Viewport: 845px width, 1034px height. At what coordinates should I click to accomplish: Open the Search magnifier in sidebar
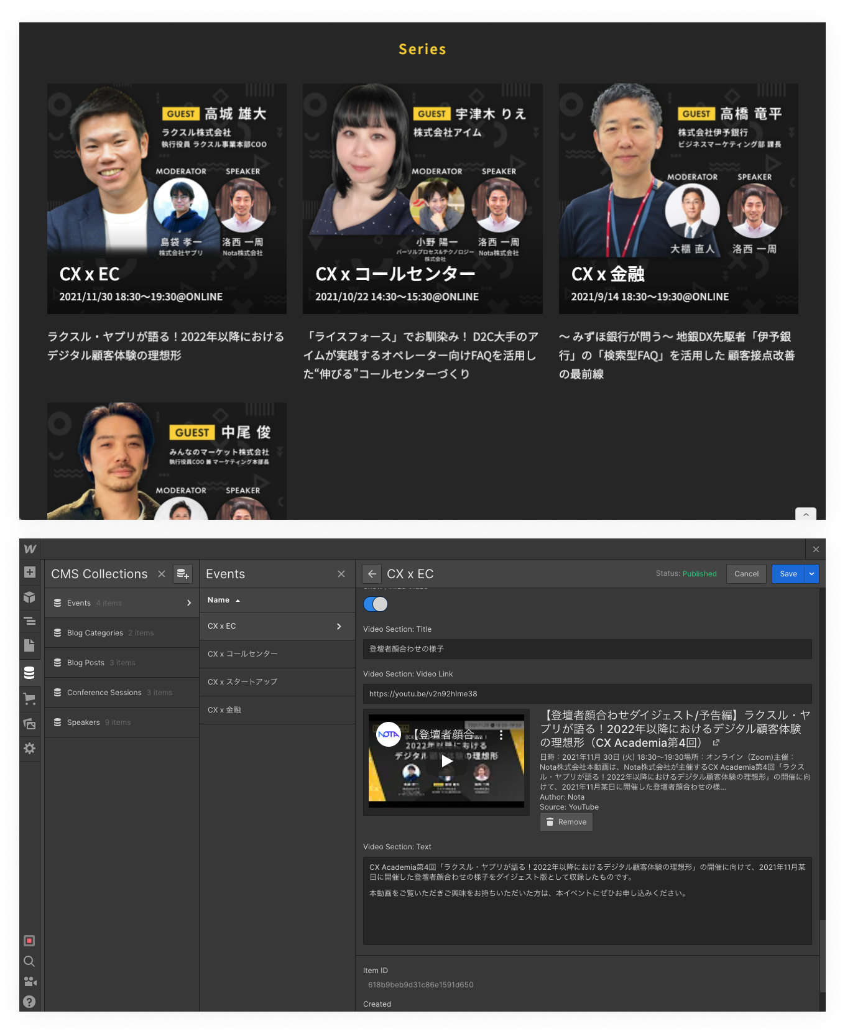[29, 961]
